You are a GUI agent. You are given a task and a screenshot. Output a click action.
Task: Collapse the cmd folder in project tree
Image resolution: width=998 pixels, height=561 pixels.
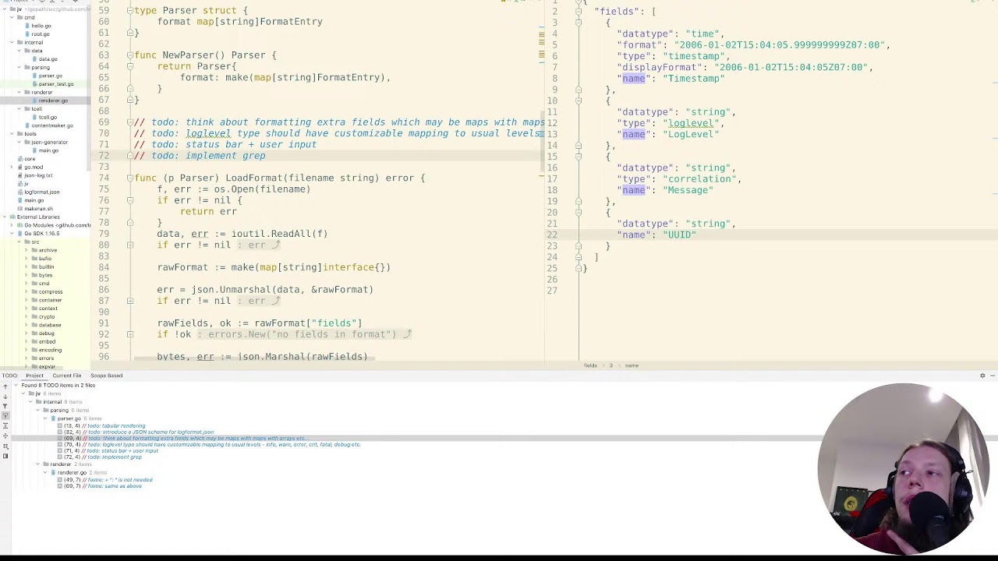[x=13, y=17]
